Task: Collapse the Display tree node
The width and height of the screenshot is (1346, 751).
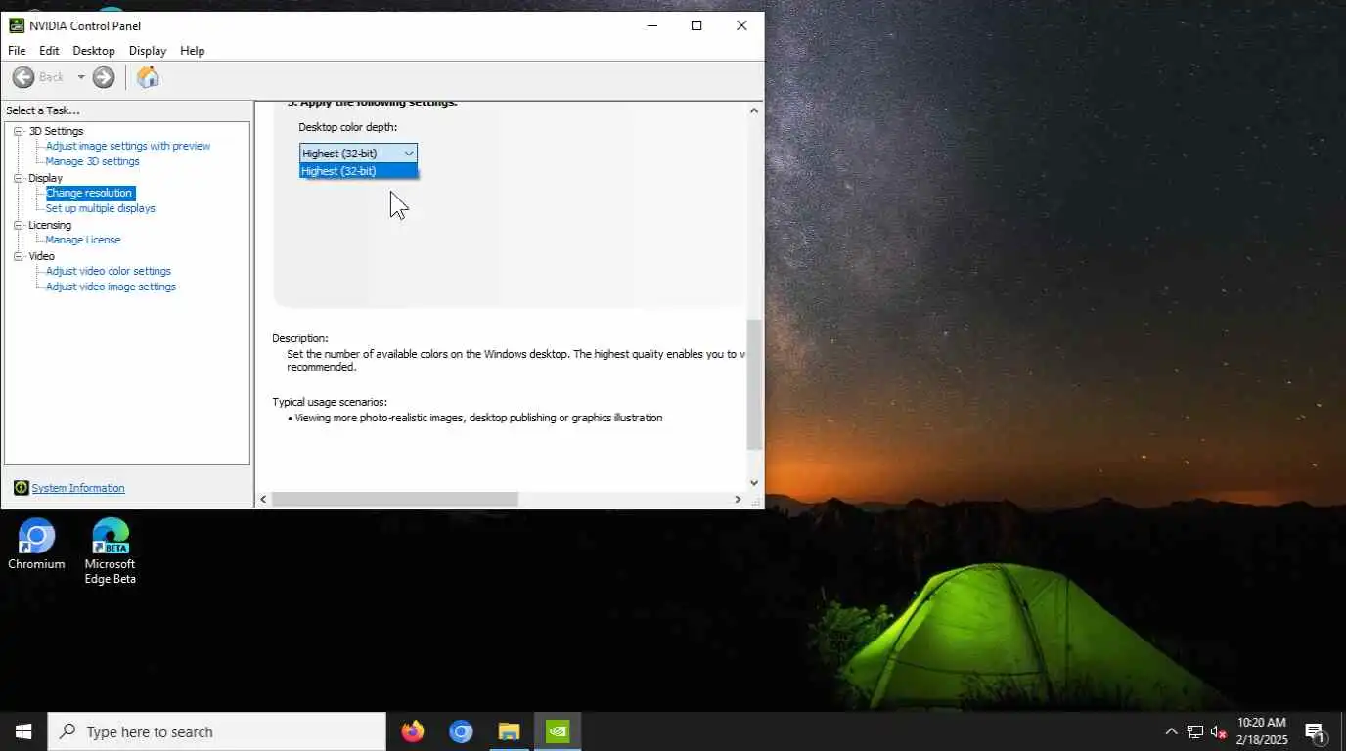Action: click(19, 178)
